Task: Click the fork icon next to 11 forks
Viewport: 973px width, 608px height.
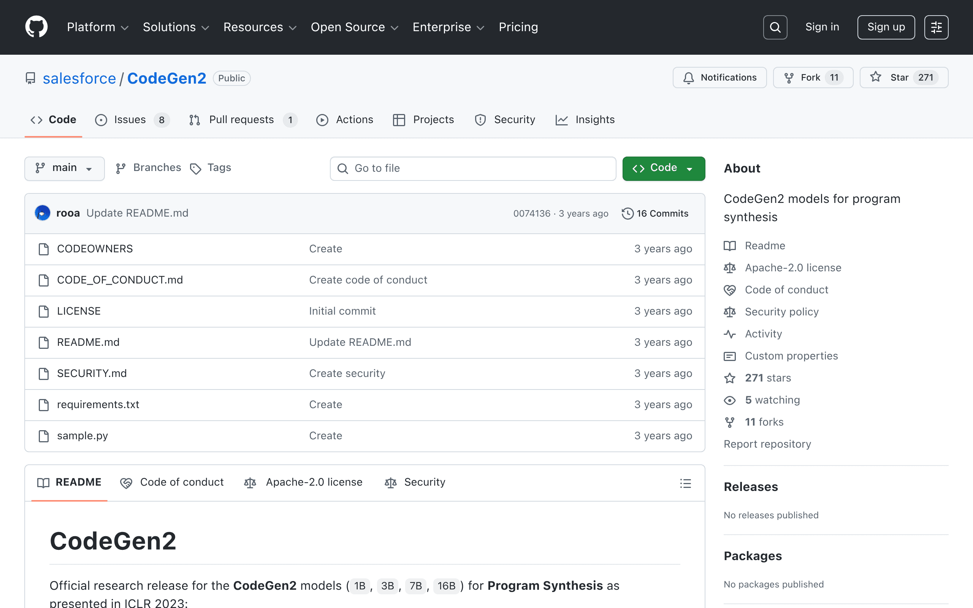Action: [x=730, y=422]
